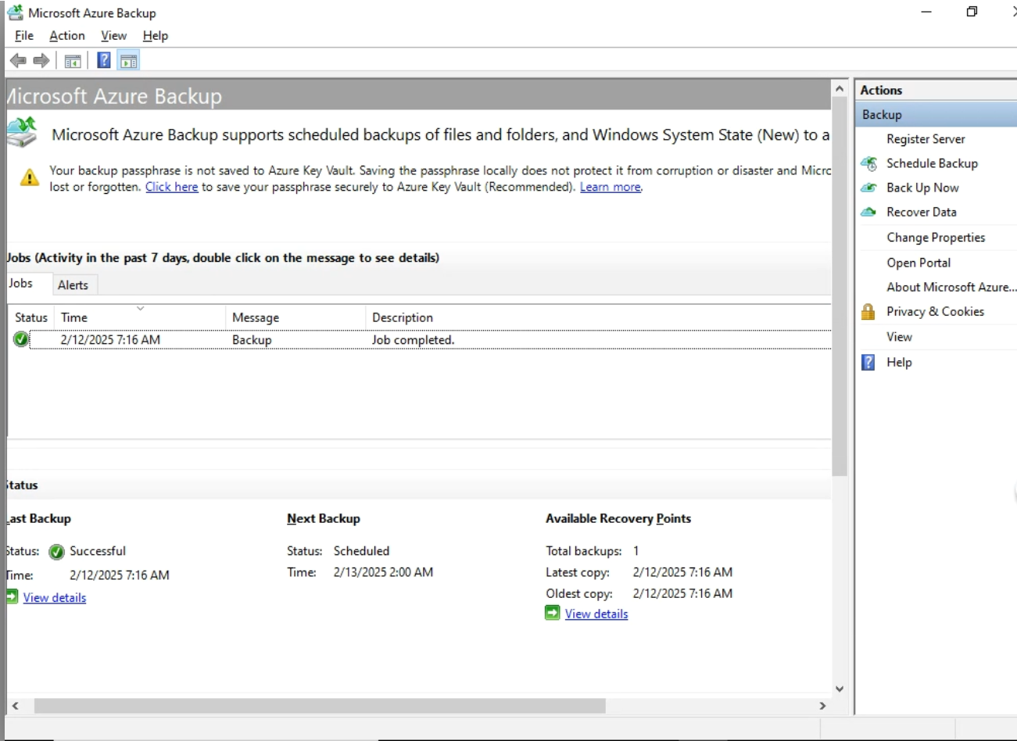Click the 'Successful' last backup status text

point(98,551)
